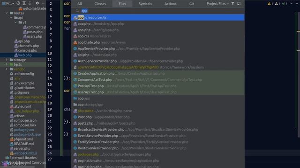Screen dimensions: 300x168
Task: Click the Select Opened File target icon
Action: 18,3
